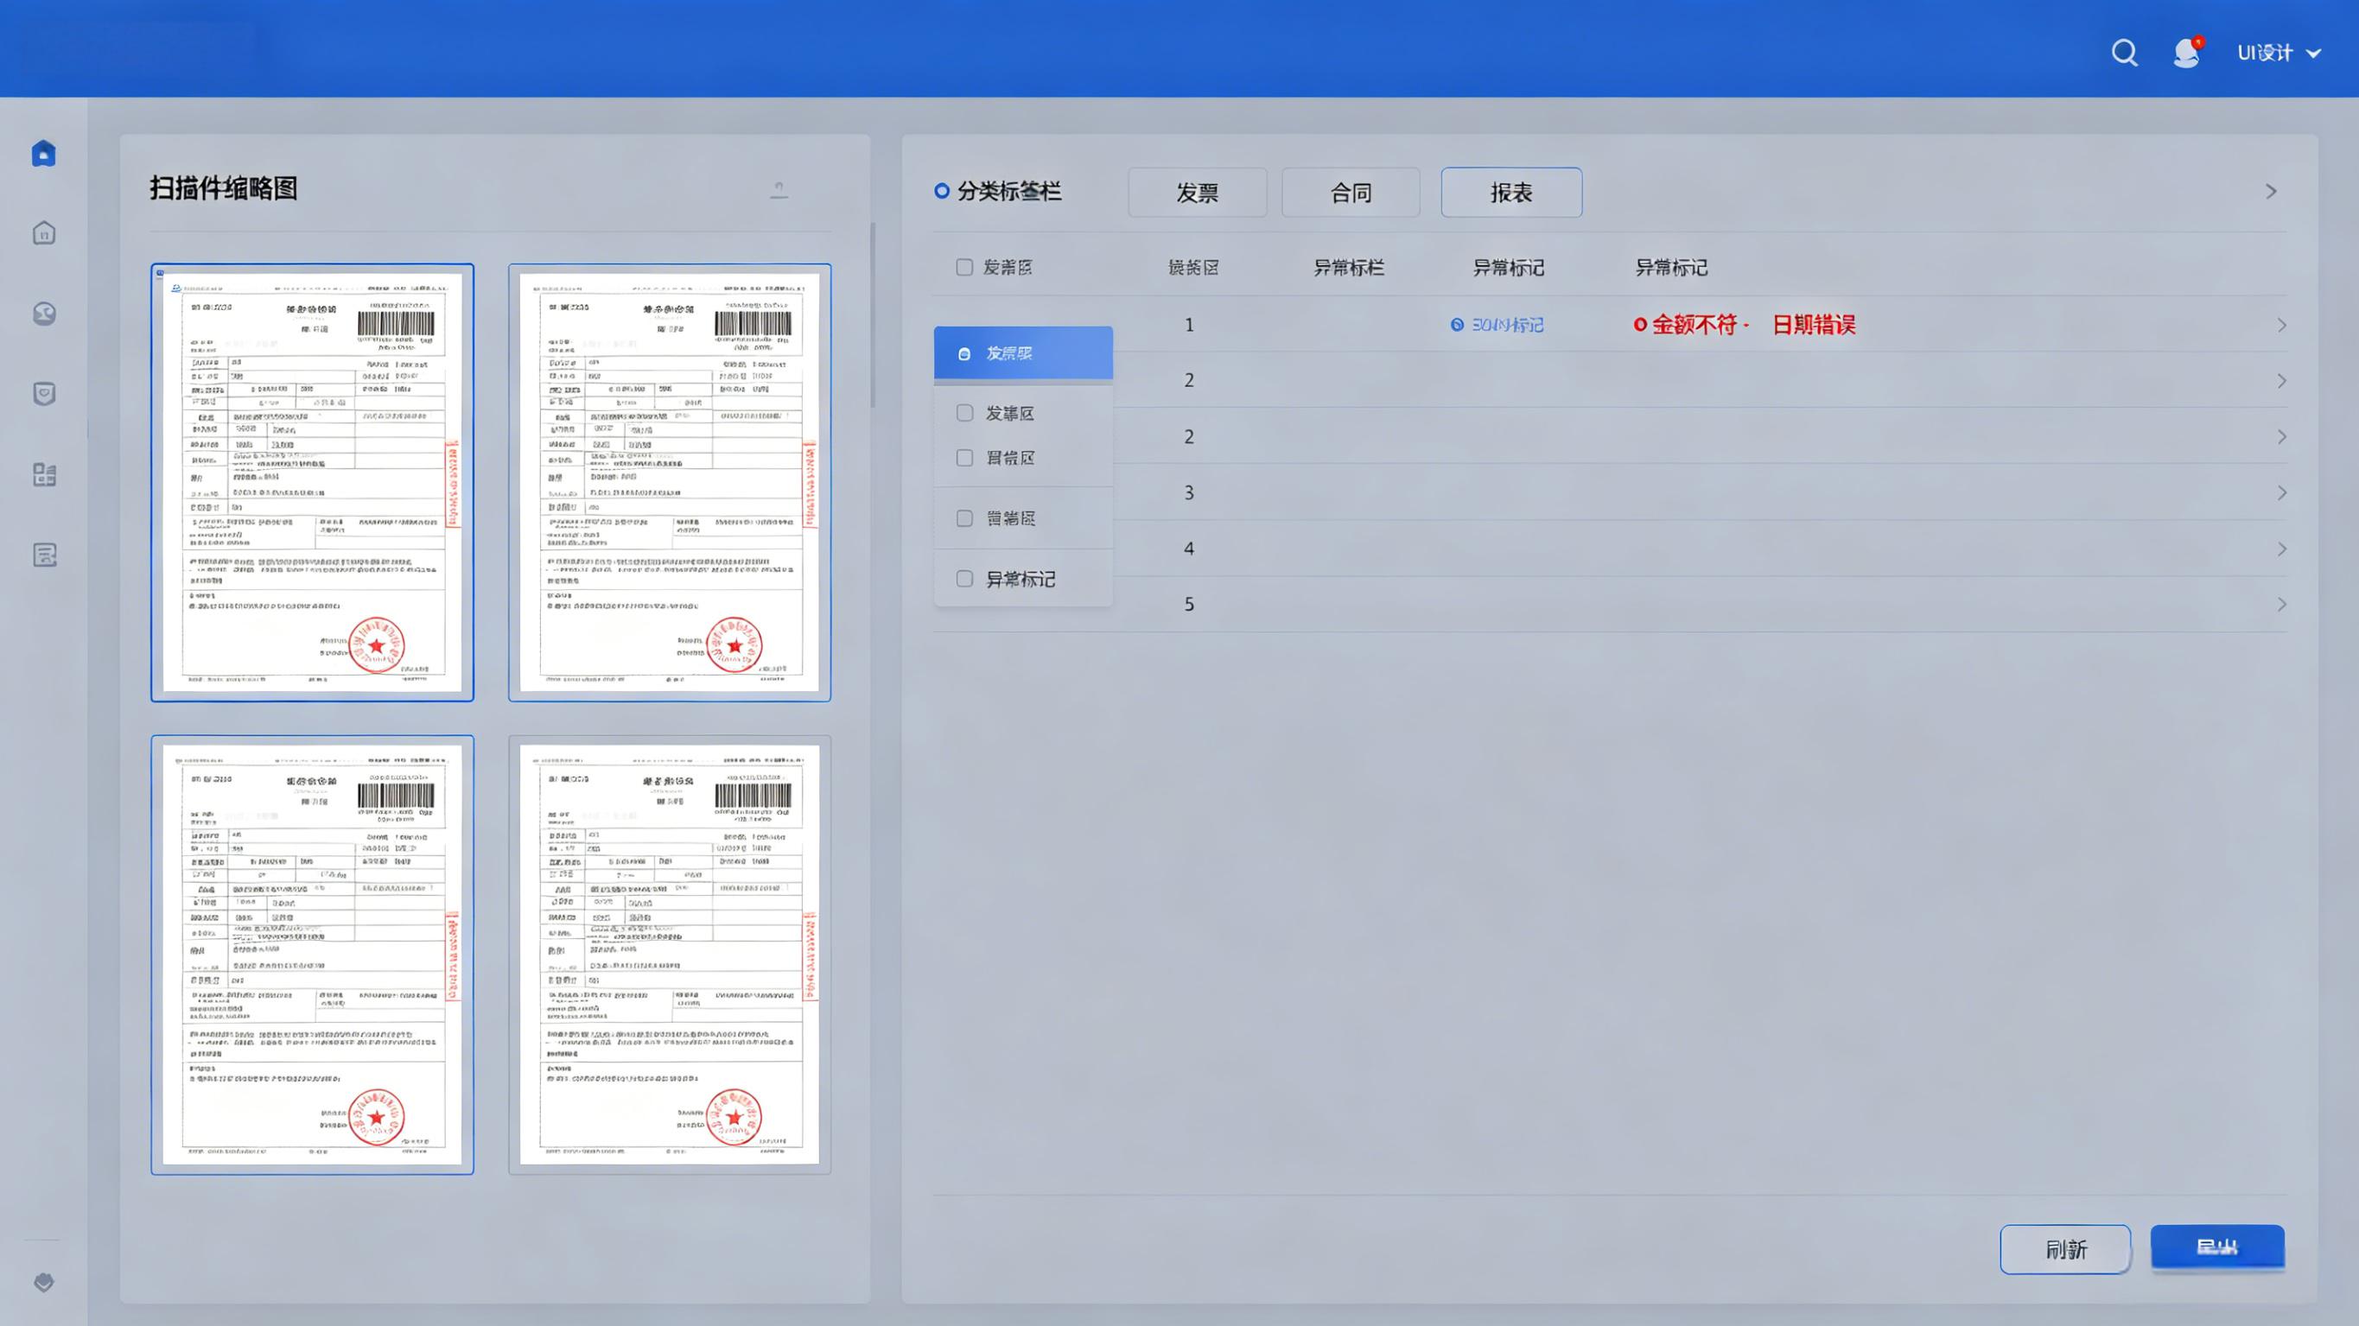This screenshot has width=2359, height=1326.
Task: Open the bottom-left scanned invoice thumbnail
Action: [312, 955]
